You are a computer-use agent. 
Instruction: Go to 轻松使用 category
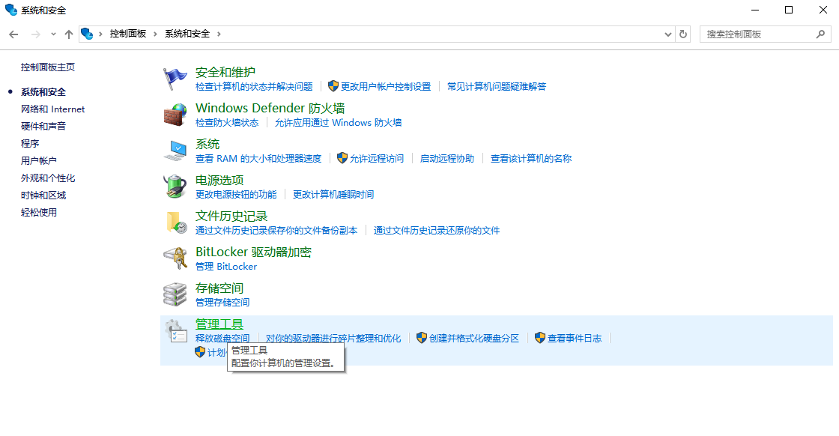pyautogui.click(x=38, y=213)
